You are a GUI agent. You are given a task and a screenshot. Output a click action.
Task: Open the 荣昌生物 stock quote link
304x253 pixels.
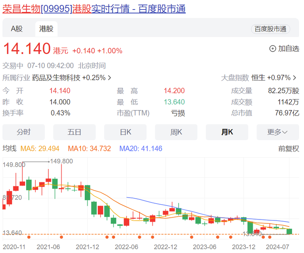21,9
